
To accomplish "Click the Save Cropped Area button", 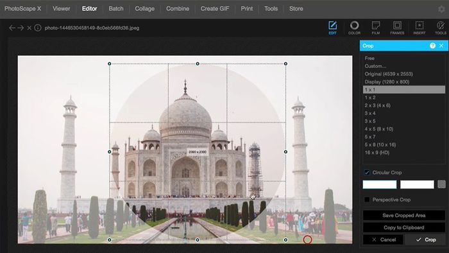I will tap(404, 216).
